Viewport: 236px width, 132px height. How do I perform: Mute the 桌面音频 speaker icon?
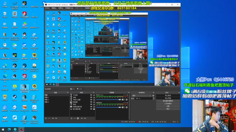(x=123, y=107)
